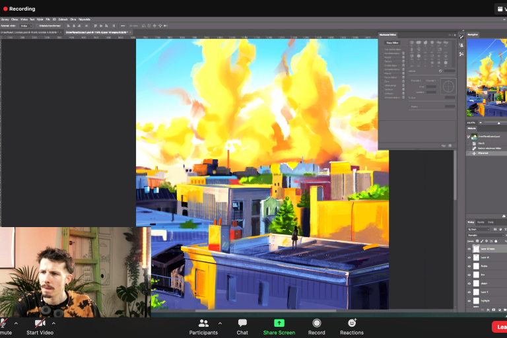Open the crossed tools icon in the side dock

click(461, 54)
